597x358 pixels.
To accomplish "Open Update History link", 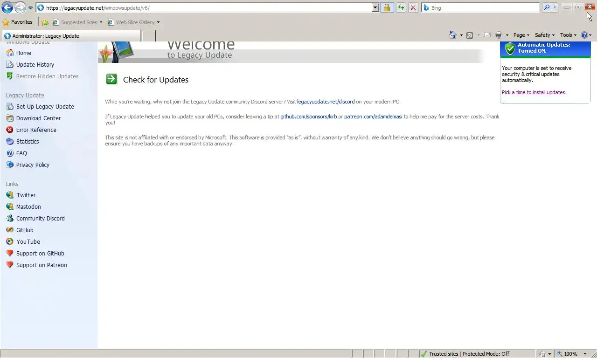I will 35,64.
